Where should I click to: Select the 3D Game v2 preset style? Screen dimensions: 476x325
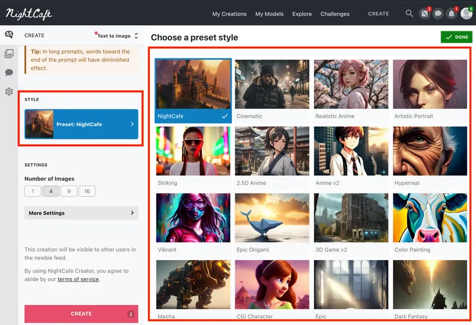[x=351, y=223]
